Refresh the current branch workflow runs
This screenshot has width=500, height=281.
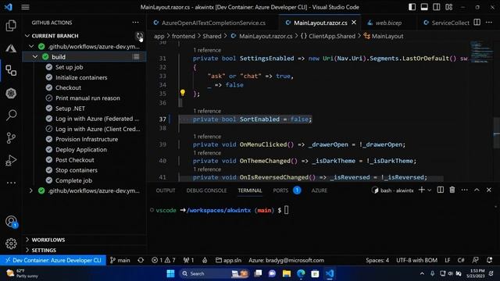pos(139,36)
